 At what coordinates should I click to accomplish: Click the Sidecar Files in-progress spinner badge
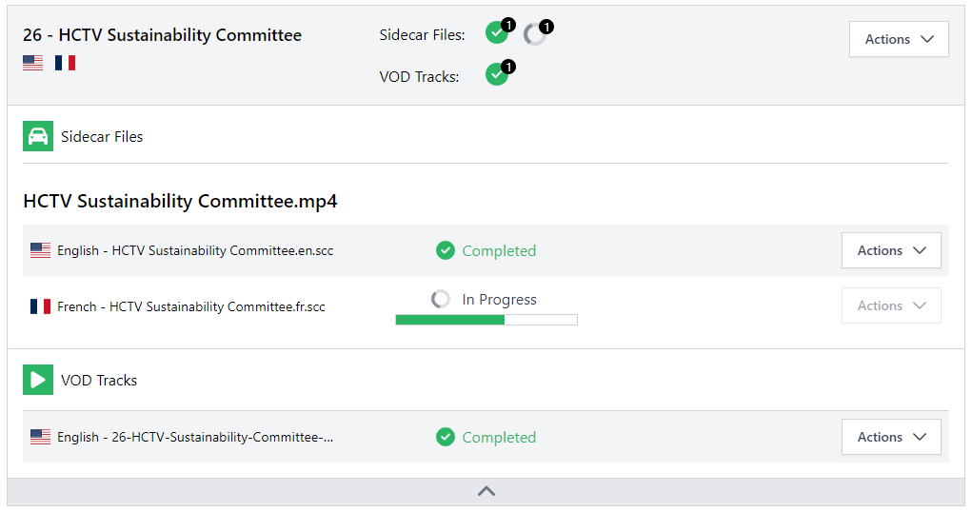[535, 34]
